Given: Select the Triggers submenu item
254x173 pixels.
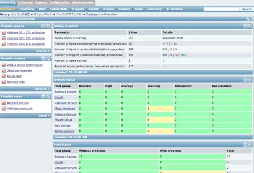Looking at the screenshot, I should [x=78, y=9].
